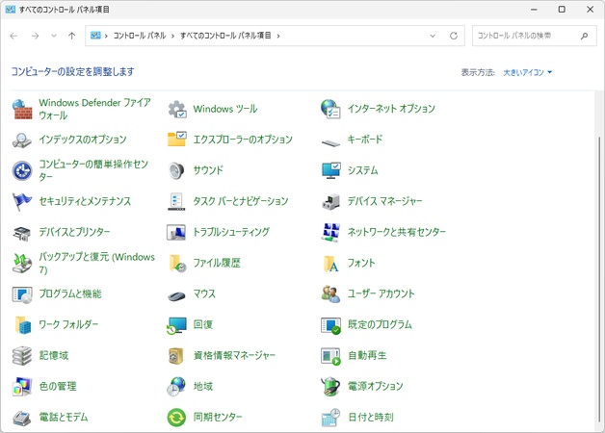Open セキュリティとメンテナンス flag icon

[x=22, y=201]
